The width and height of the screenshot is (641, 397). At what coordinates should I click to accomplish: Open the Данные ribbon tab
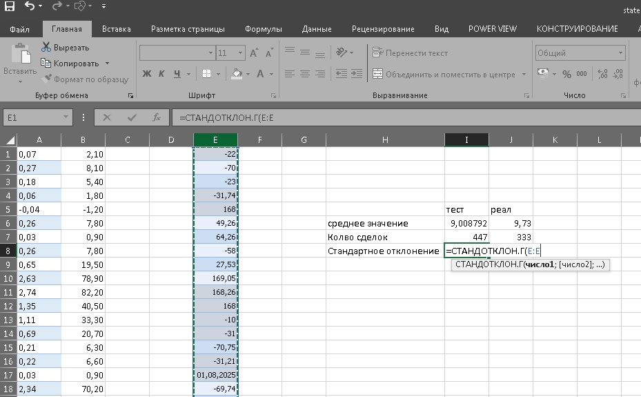pyautogui.click(x=317, y=29)
